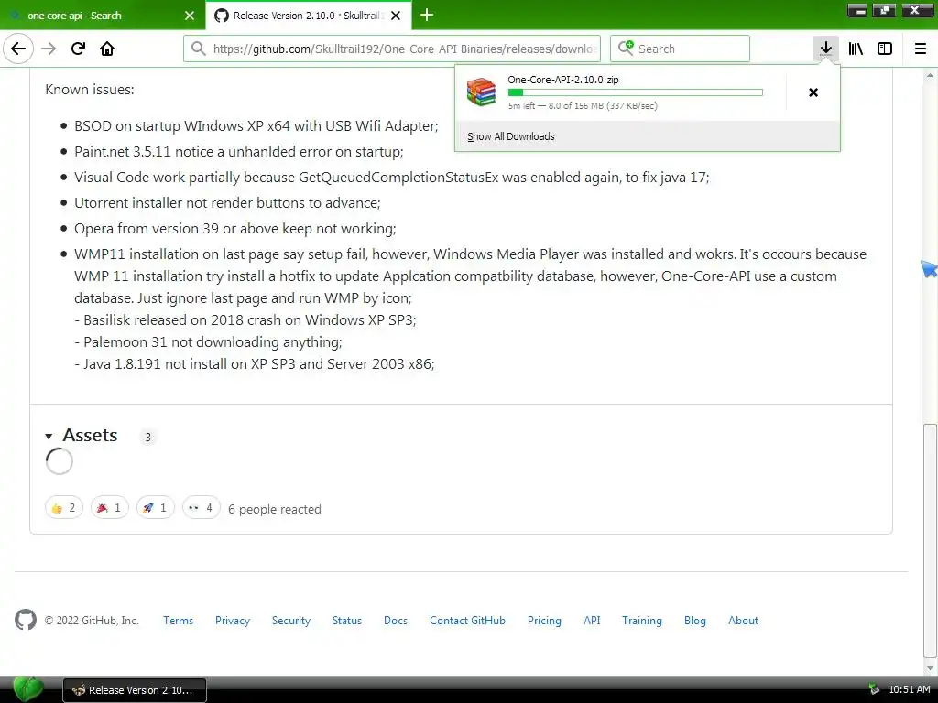
Task: Click the 'Palemoon 31 not downloading' line
Action: point(208,342)
